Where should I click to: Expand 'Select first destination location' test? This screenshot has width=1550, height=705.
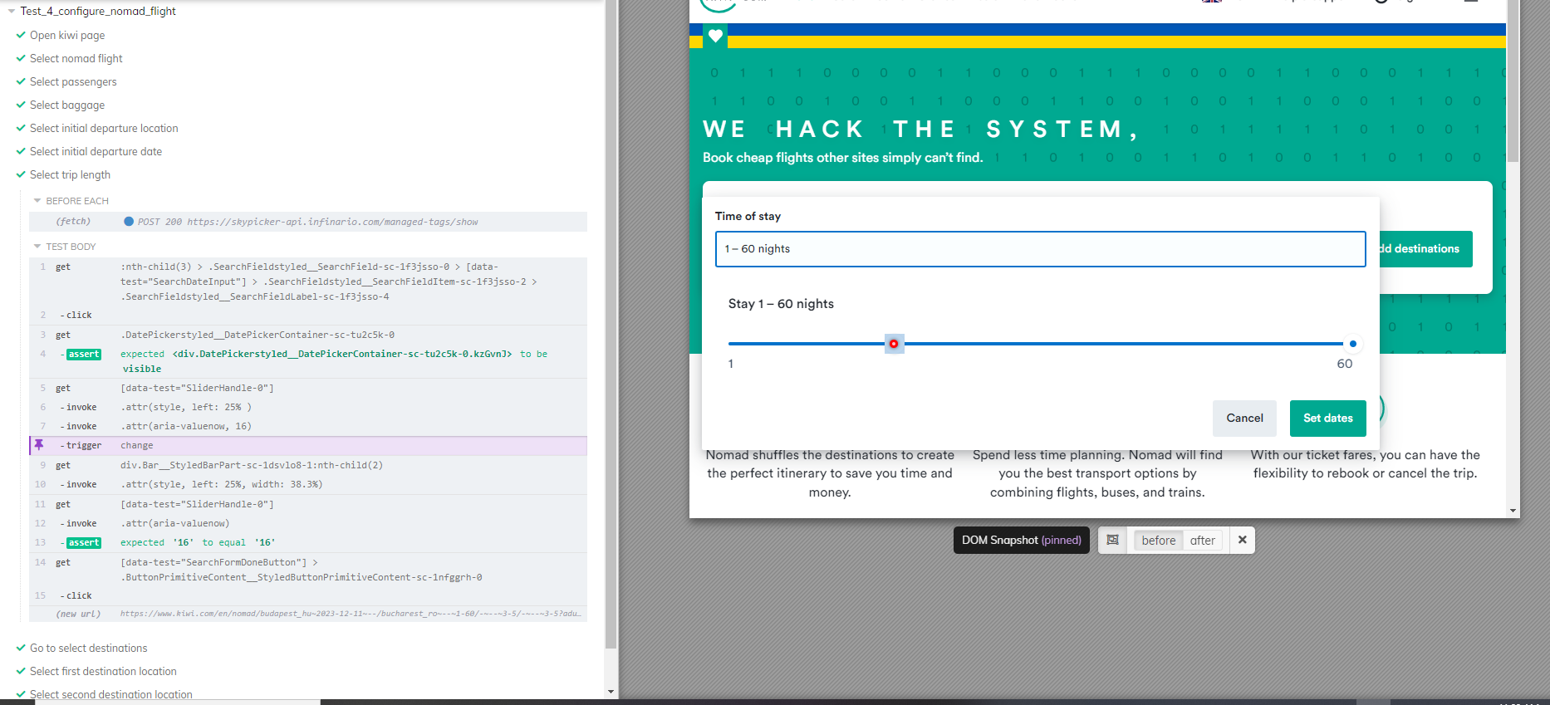point(103,671)
